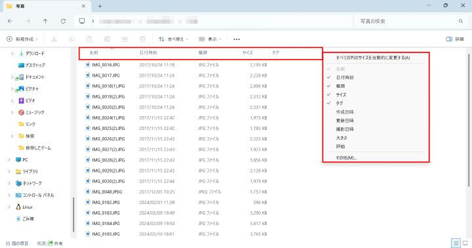Enable 評価 column in header menu

pyautogui.click(x=340, y=146)
